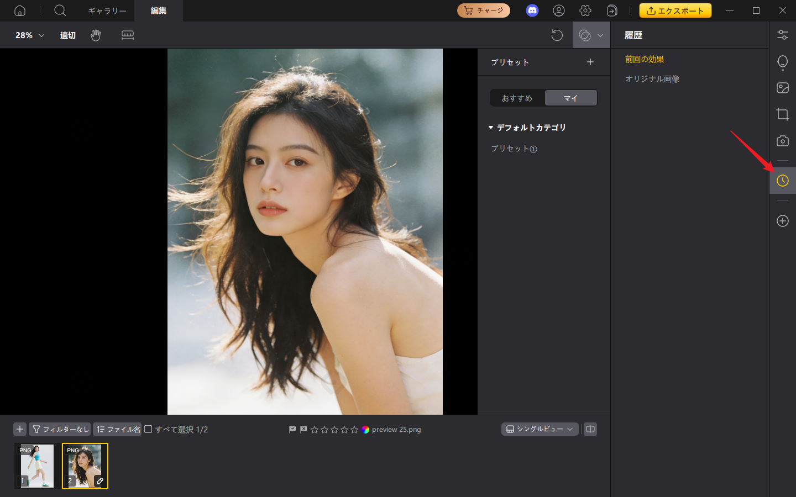This screenshot has height=497, width=796.
Task: Open the Crop tool panel
Action: (782, 114)
